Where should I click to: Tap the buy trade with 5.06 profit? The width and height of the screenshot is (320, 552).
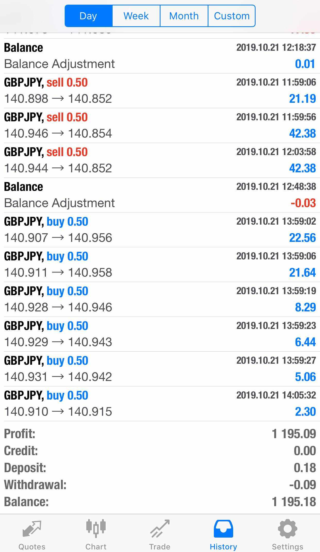tap(160, 369)
